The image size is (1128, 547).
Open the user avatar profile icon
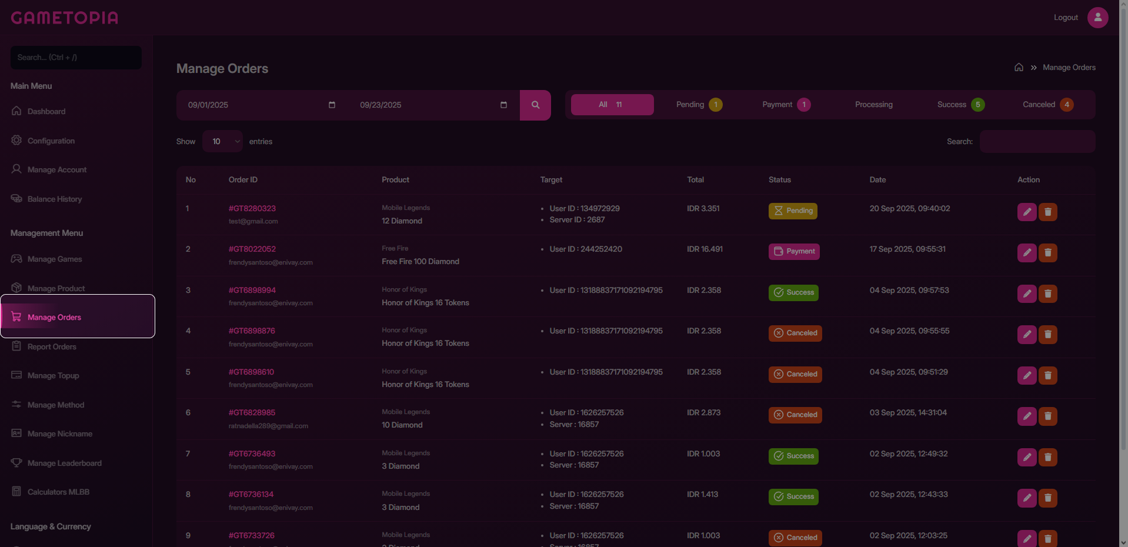(1097, 18)
